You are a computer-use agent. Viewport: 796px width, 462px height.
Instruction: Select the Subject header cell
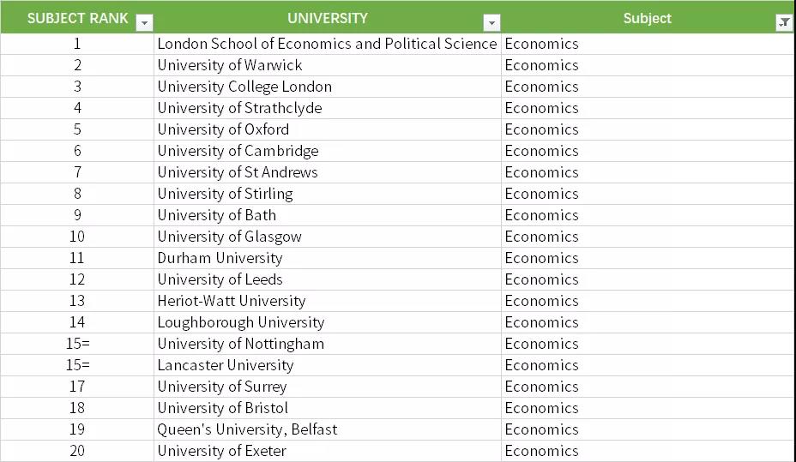pyautogui.click(x=647, y=18)
